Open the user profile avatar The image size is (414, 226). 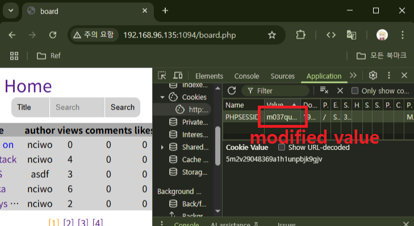(x=382, y=35)
